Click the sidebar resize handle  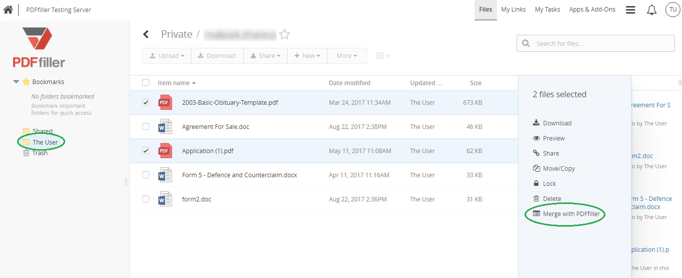(126, 182)
